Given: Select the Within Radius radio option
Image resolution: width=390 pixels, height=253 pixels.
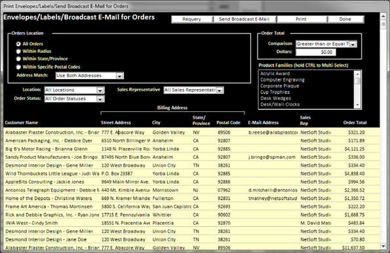Looking at the screenshot, I should click(18, 52).
